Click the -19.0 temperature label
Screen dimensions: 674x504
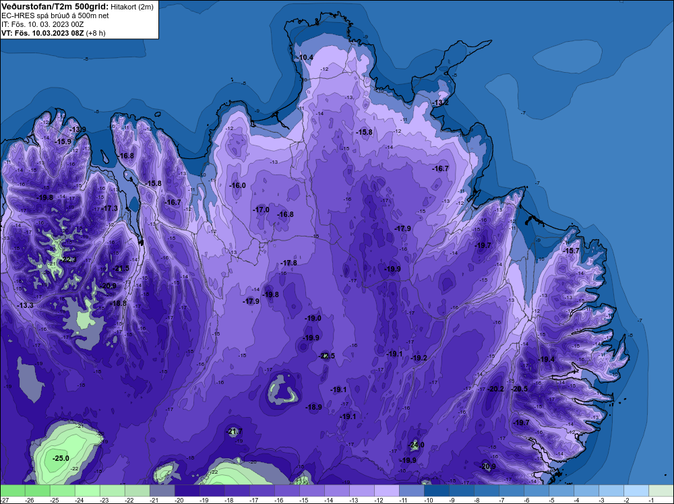click(313, 318)
